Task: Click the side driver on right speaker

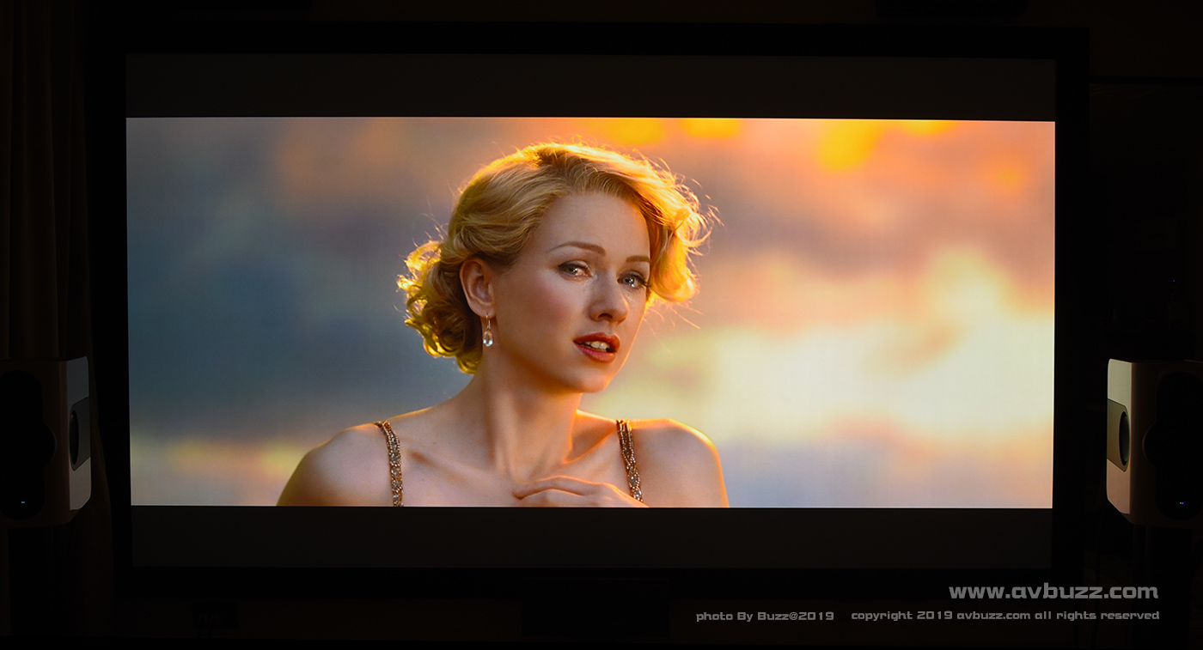Action: [x=1123, y=438]
